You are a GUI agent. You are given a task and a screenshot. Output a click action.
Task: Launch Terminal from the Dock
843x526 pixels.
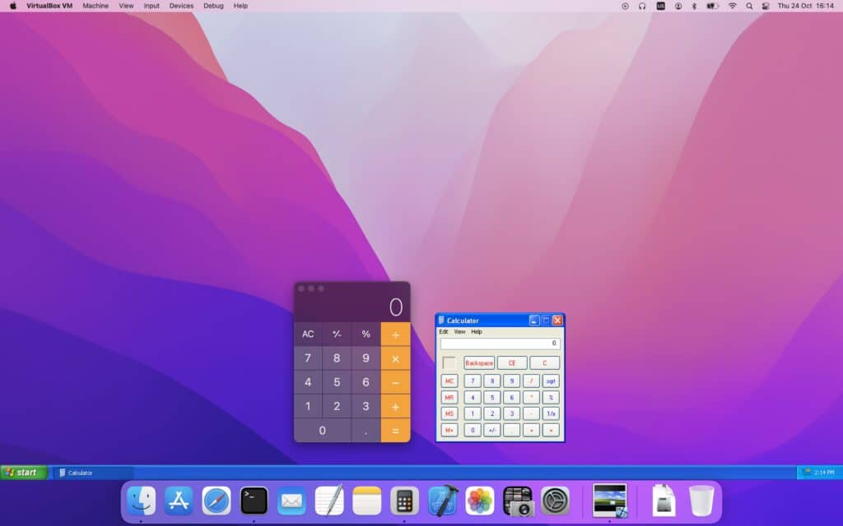pyautogui.click(x=254, y=501)
